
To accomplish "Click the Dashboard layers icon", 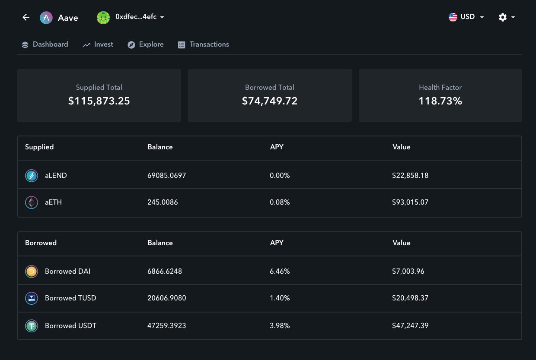I will point(25,44).
